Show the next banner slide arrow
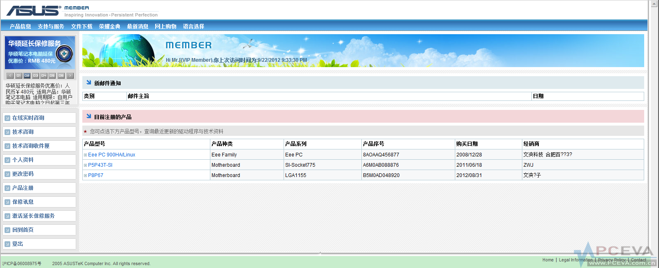This screenshot has width=659, height=268. [x=70, y=76]
